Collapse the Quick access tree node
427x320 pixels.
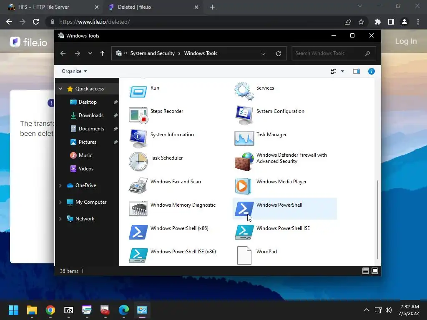[x=60, y=89]
